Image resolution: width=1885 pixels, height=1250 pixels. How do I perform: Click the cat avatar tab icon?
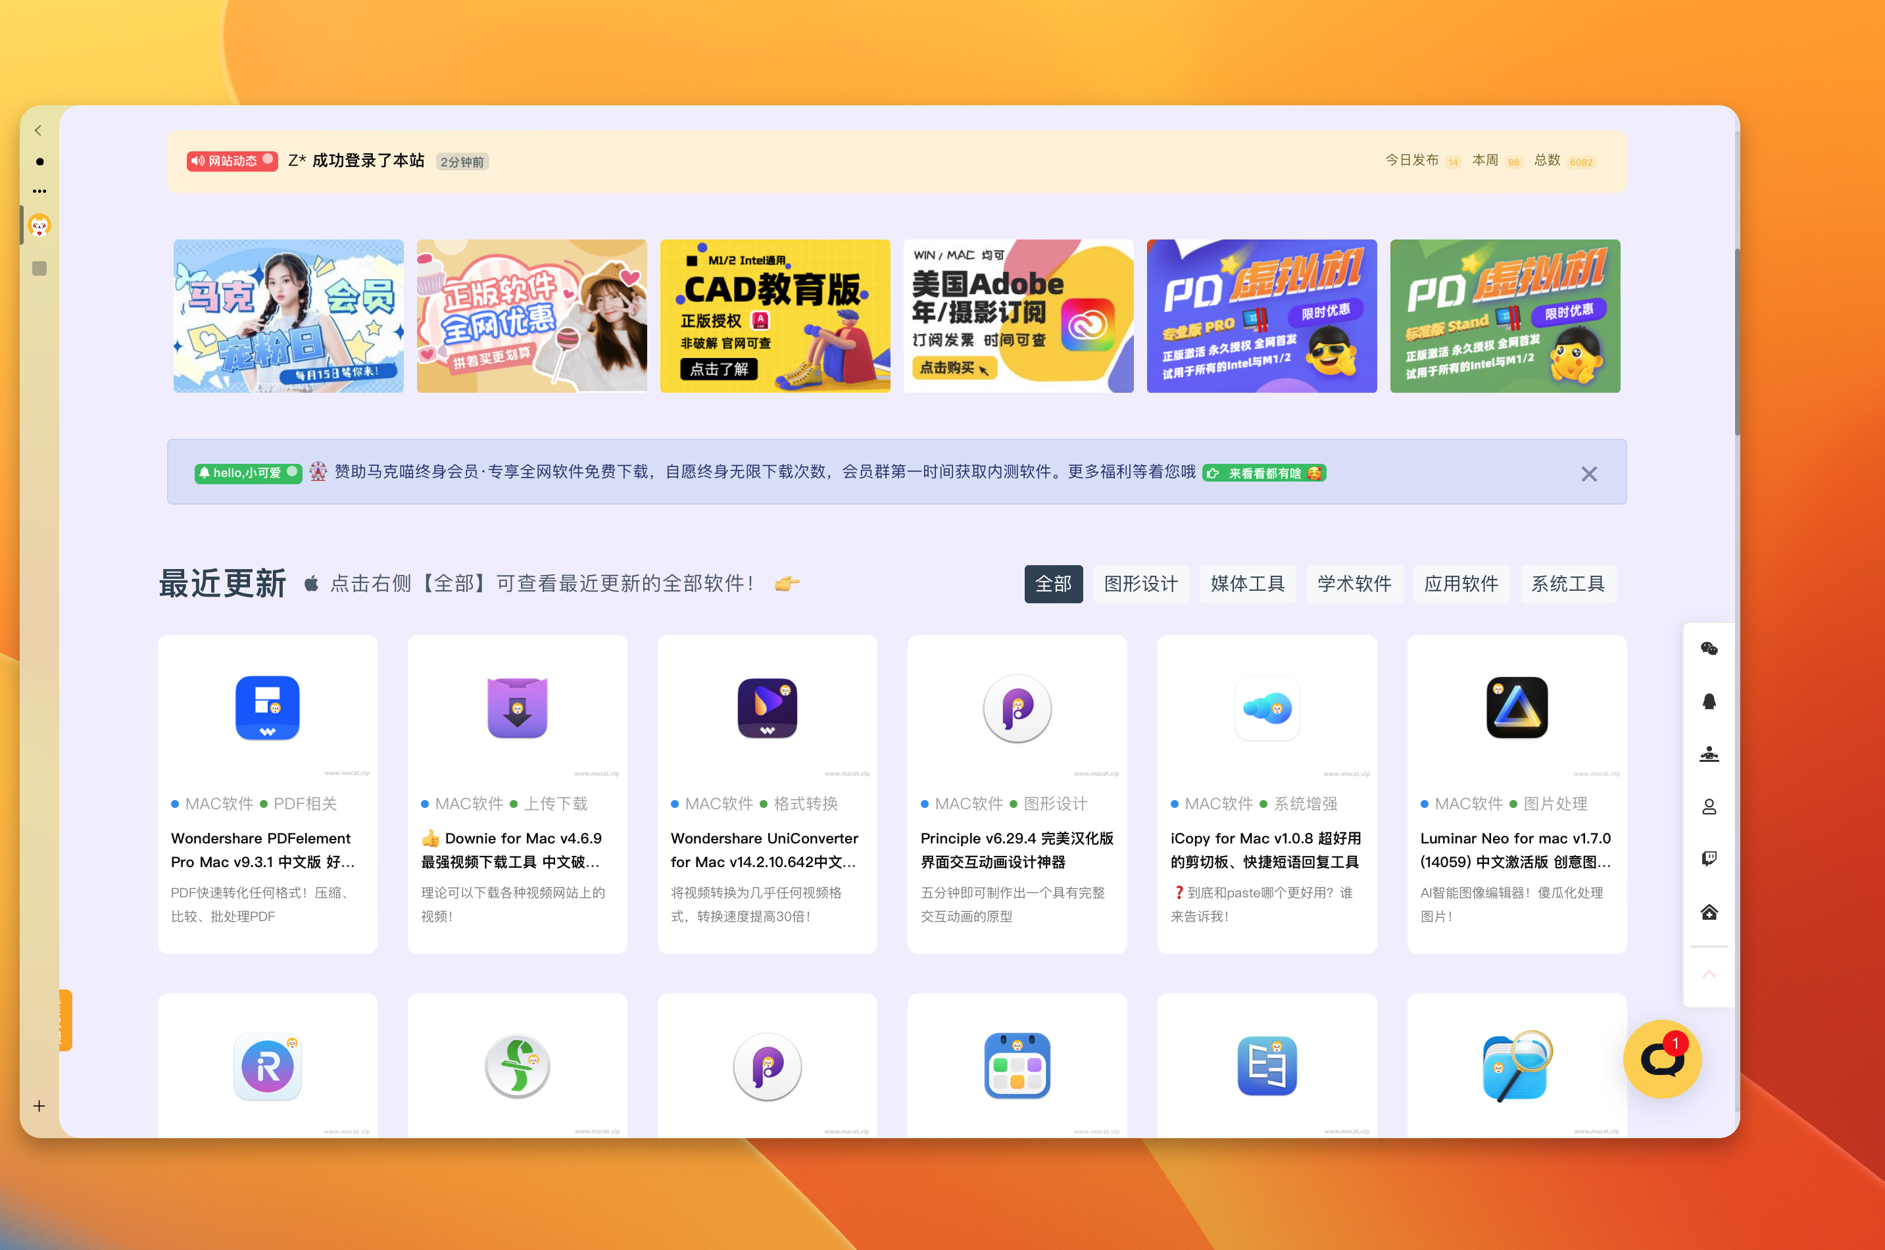(x=39, y=226)
